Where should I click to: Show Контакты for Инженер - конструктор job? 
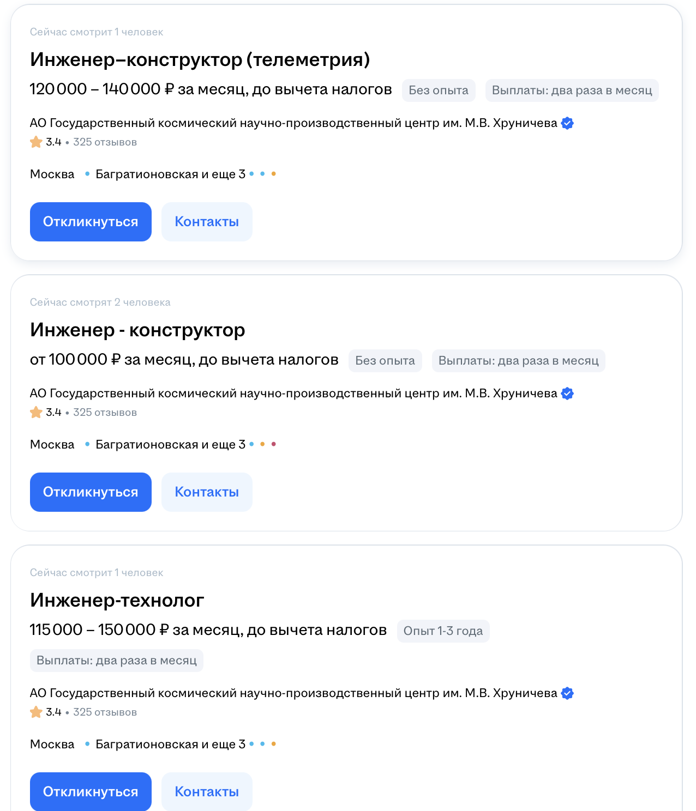pyautogui.click(x=207, y=492)
